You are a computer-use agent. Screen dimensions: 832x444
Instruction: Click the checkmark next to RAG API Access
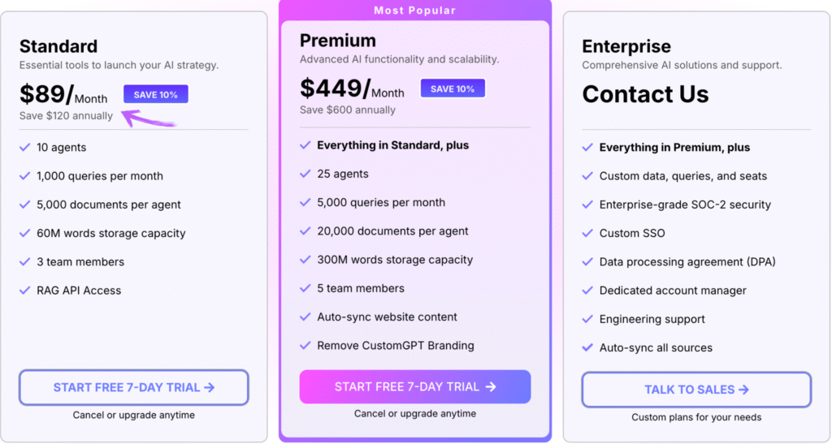25,291
